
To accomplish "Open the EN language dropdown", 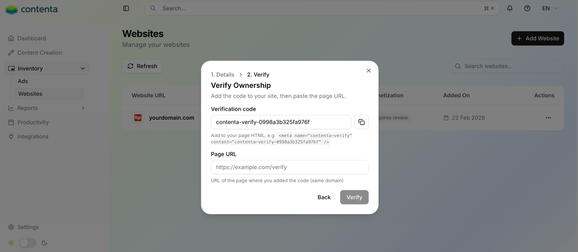I will [550, 8].
